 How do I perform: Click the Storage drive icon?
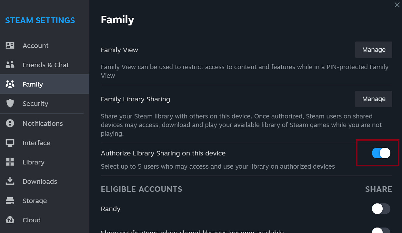click(10, 201)
